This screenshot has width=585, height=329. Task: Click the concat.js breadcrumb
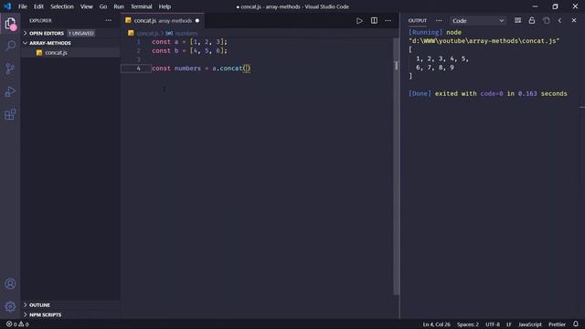tap(148, 33)
